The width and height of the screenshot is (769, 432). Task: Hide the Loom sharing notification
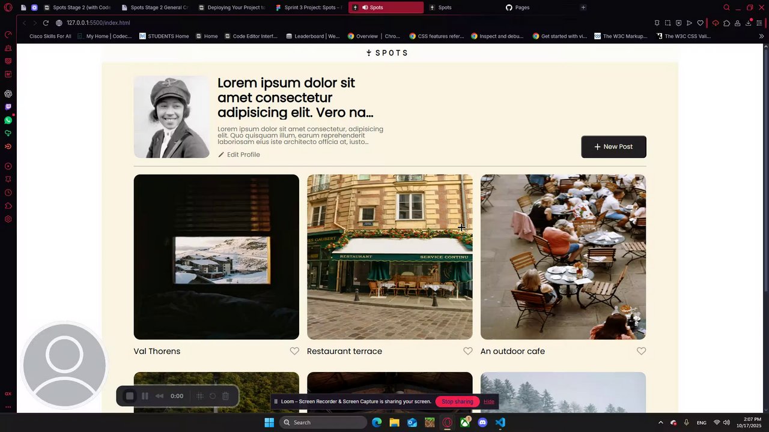(489, 401)
